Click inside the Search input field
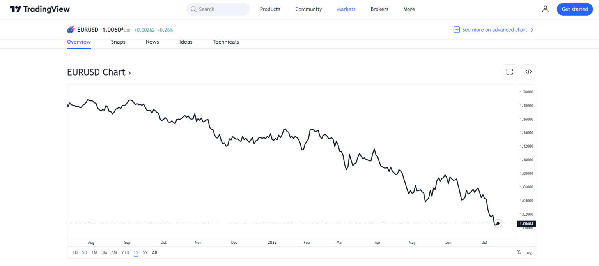The image size is (599, 266). pyautogui.click(x=218, y=9)
